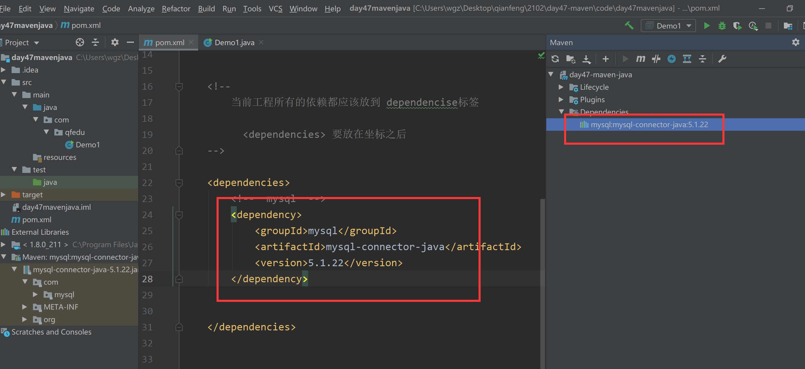Open the Build menu
The image size is (805, 369).
pyautogui.click(x=206, y=8)
